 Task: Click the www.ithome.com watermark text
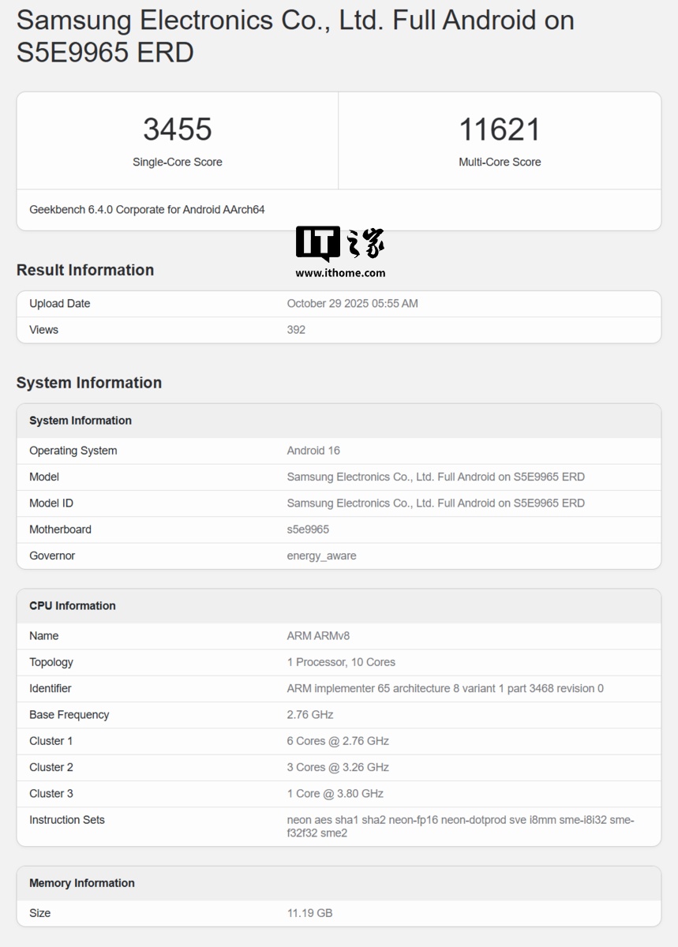point(340,273)
